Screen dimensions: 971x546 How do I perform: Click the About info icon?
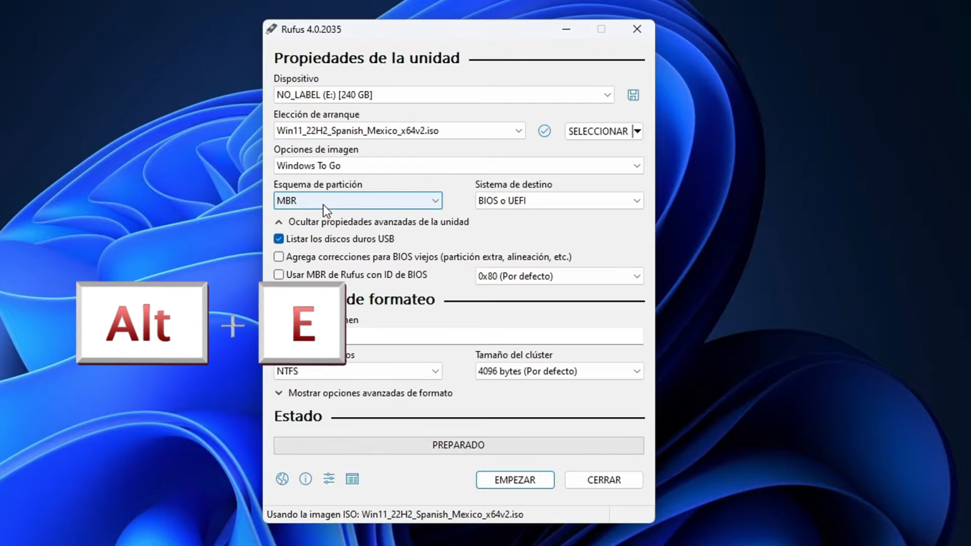(x=305, y=479)
